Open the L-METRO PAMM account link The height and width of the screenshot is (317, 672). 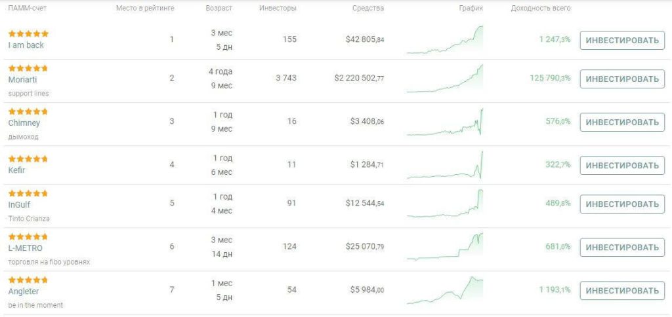point(26,248)
